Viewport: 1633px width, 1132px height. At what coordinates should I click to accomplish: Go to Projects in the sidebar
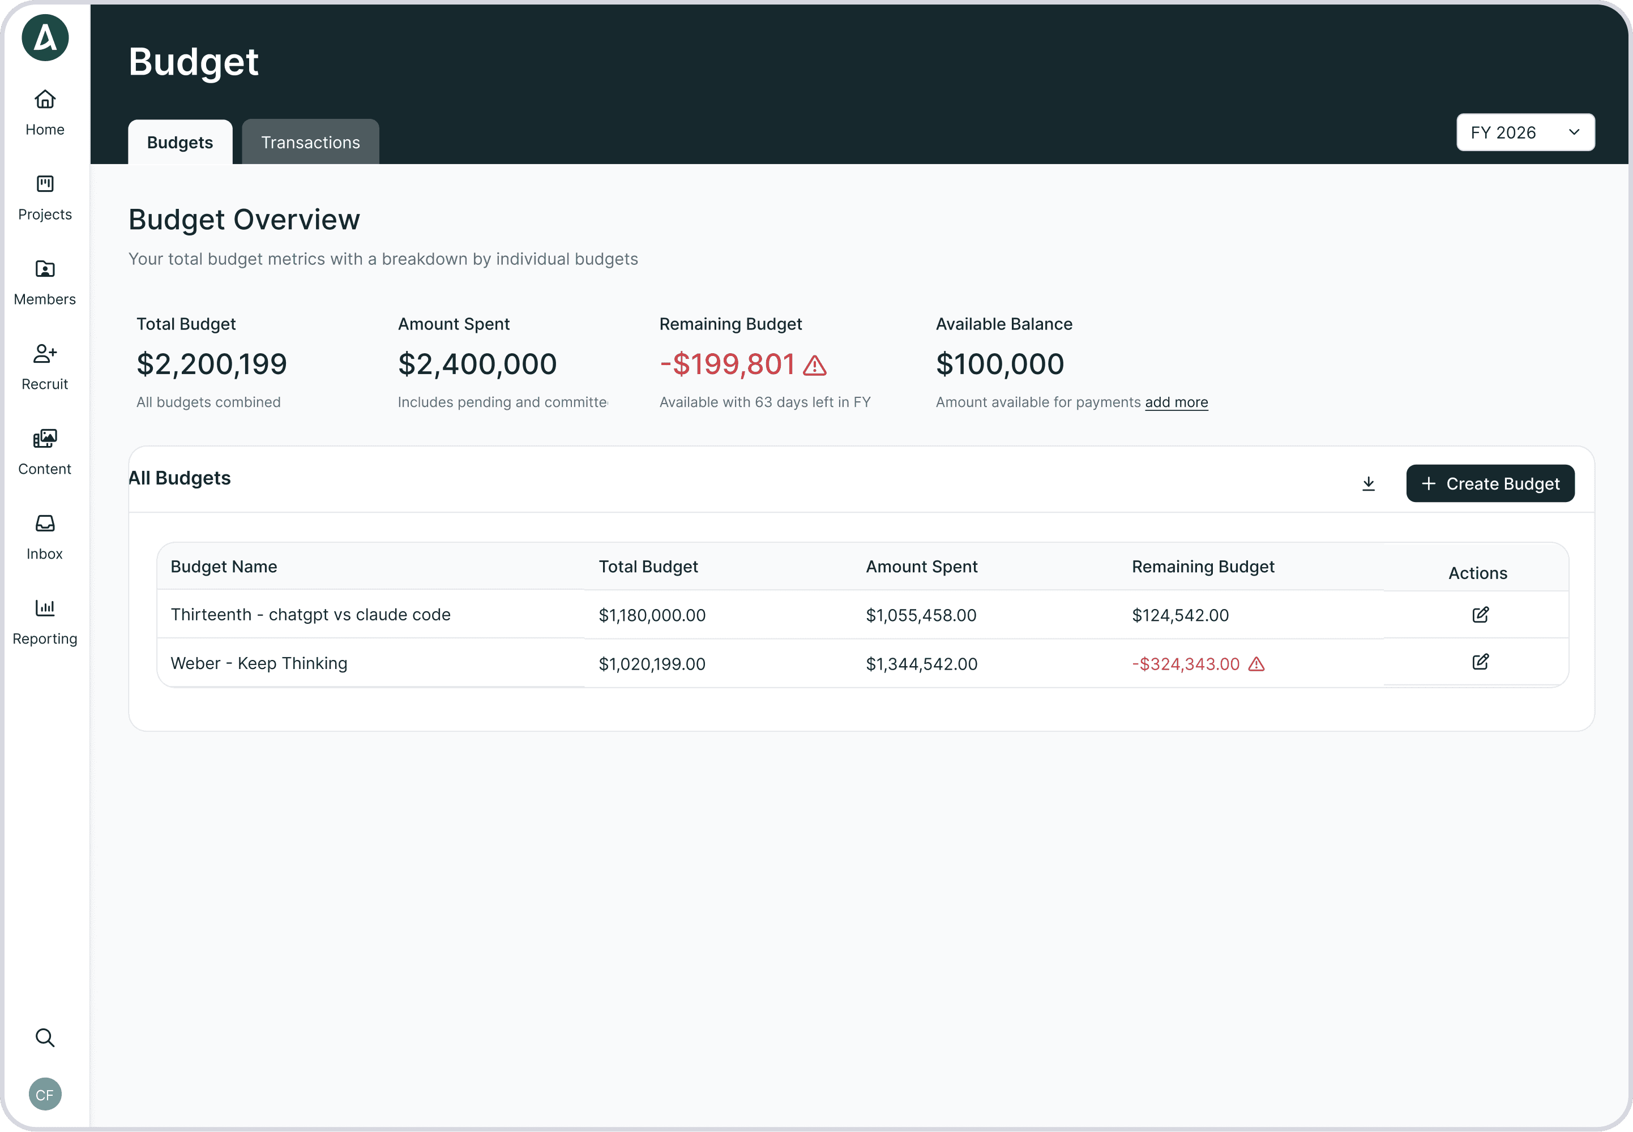45,198
